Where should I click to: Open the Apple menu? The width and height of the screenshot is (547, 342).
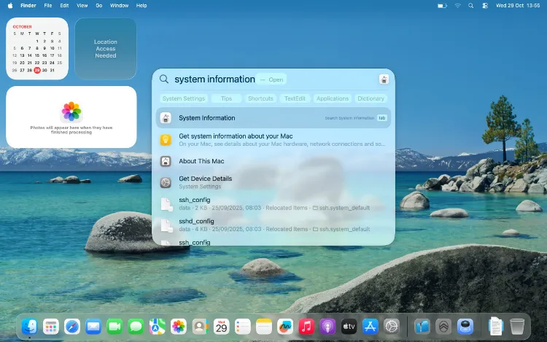9,5
